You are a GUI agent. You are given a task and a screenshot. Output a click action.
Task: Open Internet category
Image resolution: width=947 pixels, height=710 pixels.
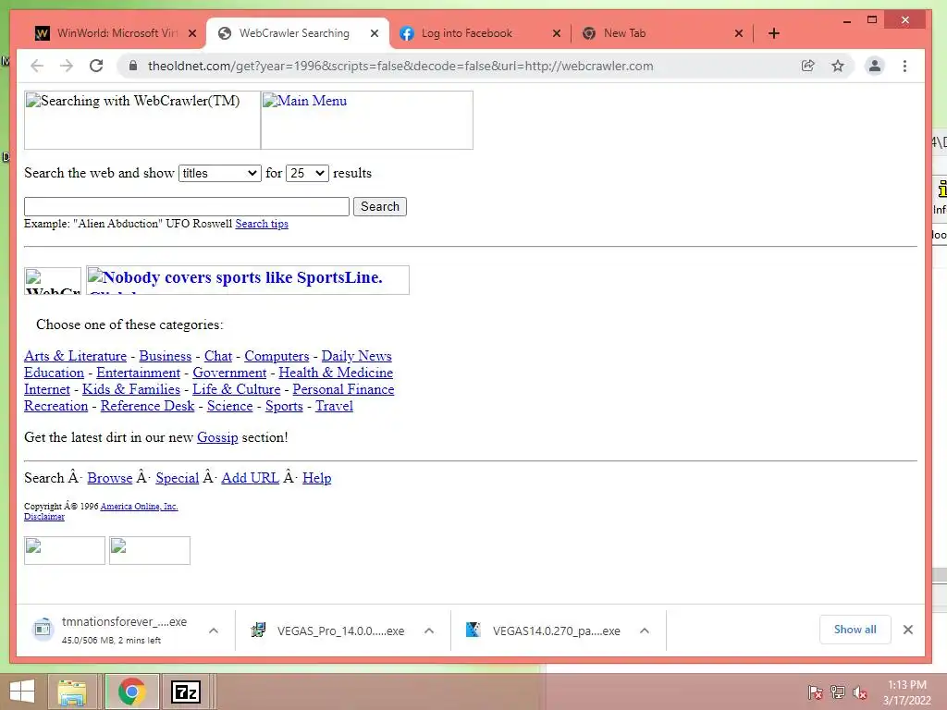(x=47, y=389)
